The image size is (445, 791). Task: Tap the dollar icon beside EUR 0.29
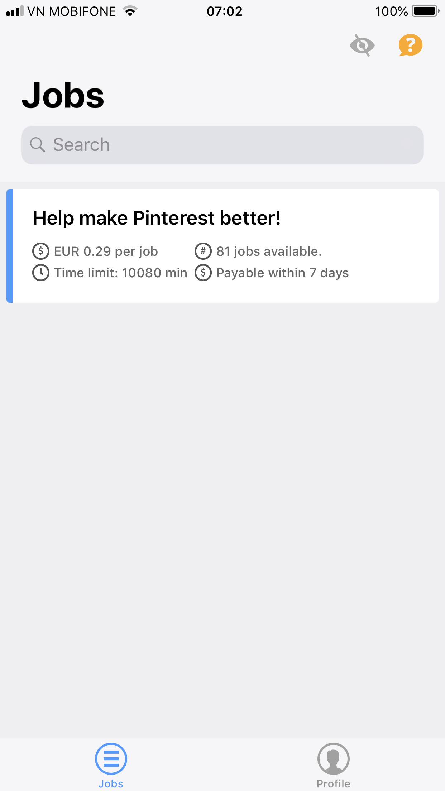41,251
